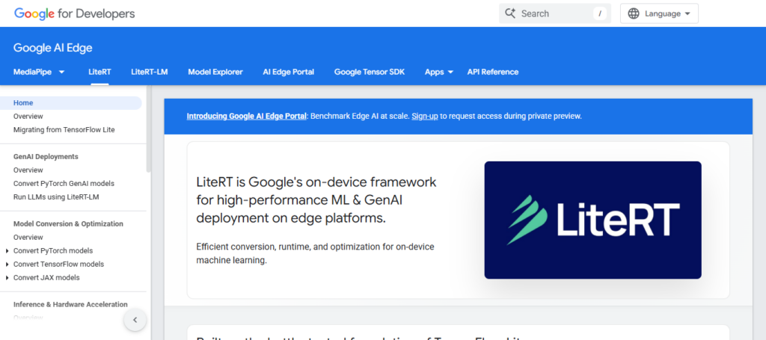Open the API Reference tab

point(493,72)
